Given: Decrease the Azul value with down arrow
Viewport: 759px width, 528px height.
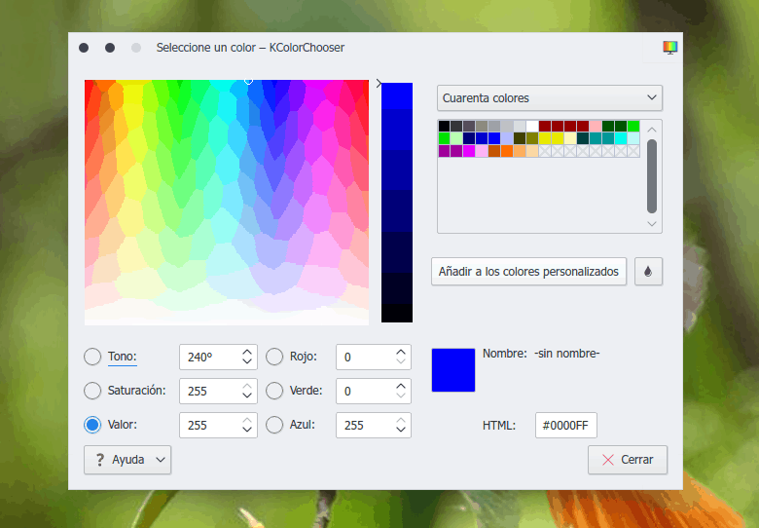Looking at the screenshot, I should tap(401, 431).
